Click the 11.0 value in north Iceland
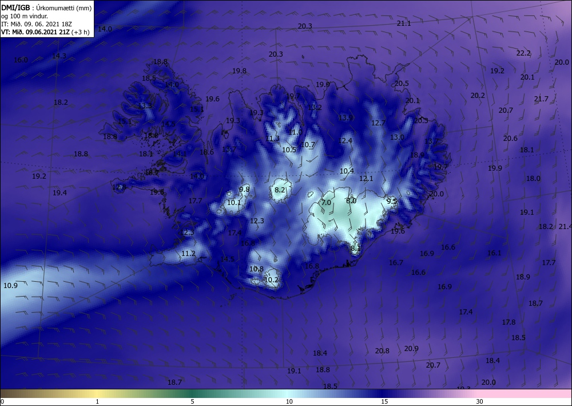 [x=295, y=132]
